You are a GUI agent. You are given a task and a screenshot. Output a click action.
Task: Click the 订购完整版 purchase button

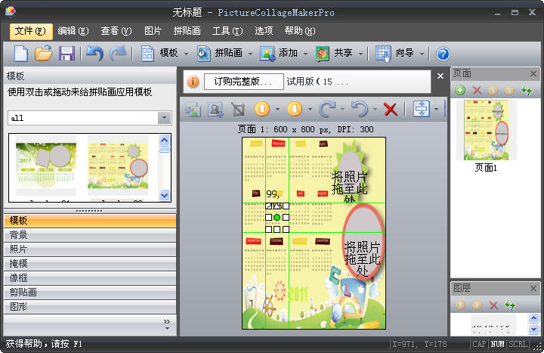pos(244,82)
